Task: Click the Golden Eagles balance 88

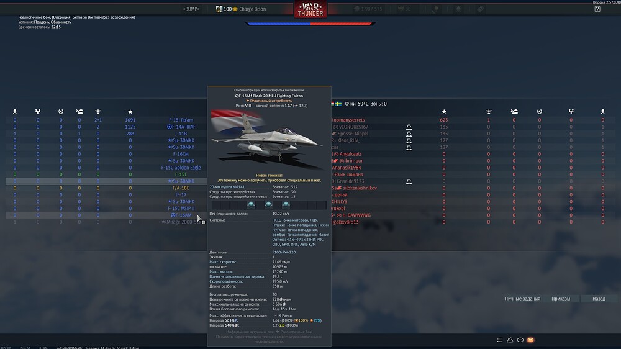Action: coord(404,9)
